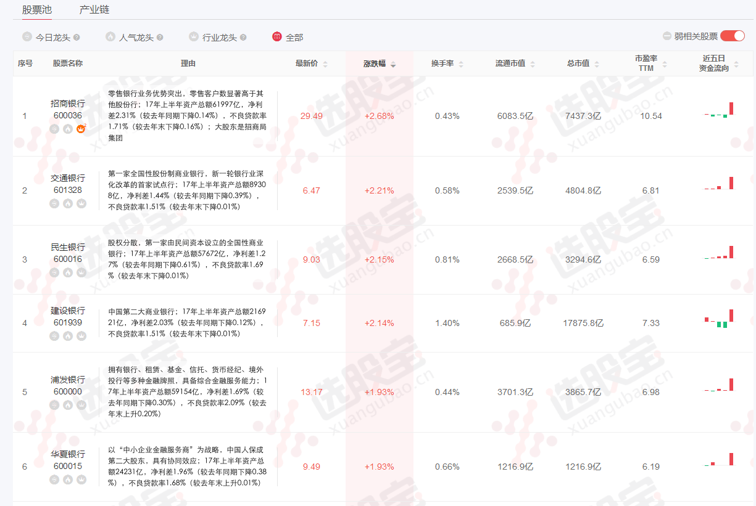
Task: Click the total market value 17875.8亿
Action: pyautogui.click(x=583, y=323)
